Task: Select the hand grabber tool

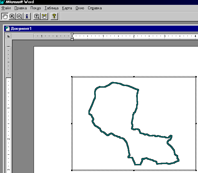Action: click(x=5, y=16)
